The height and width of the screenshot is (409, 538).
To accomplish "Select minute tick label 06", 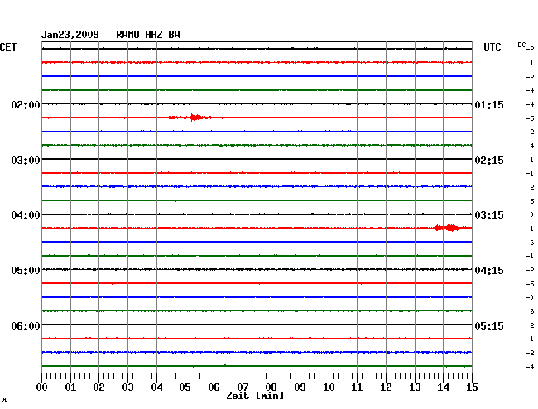I will 214,387.
